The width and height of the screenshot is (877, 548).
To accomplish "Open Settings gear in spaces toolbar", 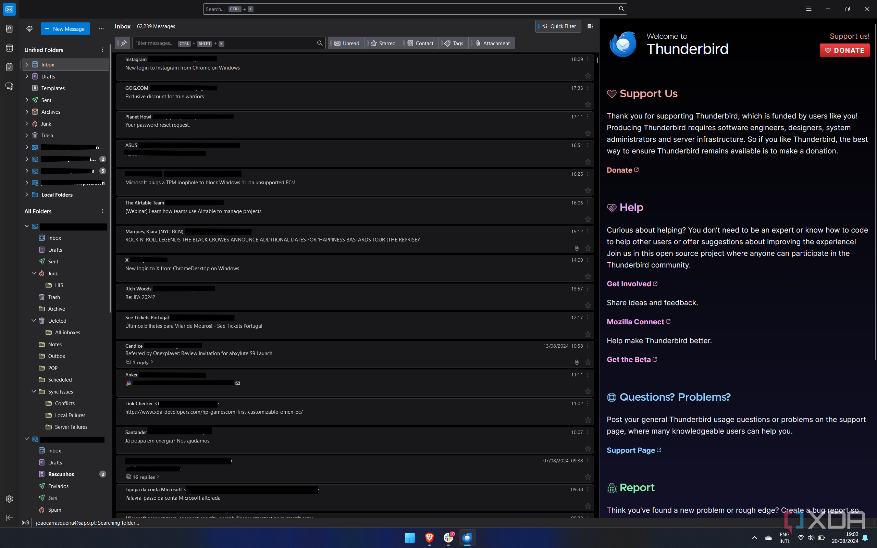I will pyautogui.click(x=10, y=499).
